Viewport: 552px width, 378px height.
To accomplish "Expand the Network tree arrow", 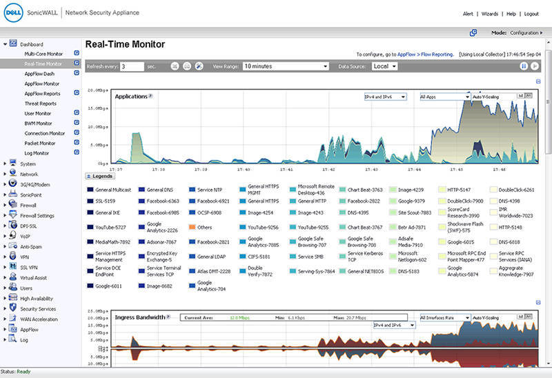I will point(5,174).
